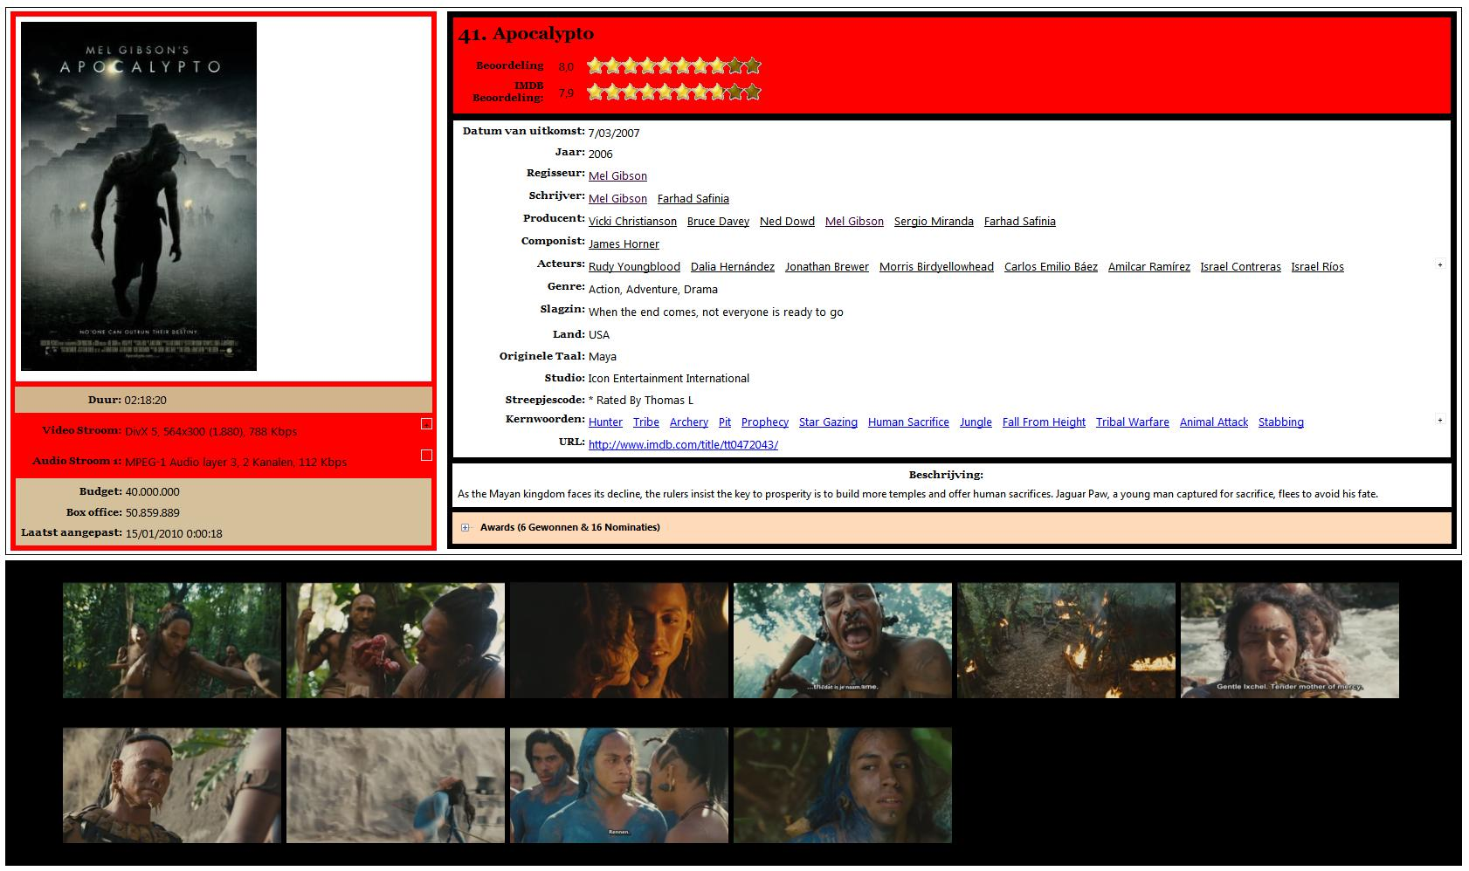The height and width of the screenshot is (871, 1469).
Task: Select the Animal Attack keyword
Action: pyautogui.click(x=1213, y=422)
